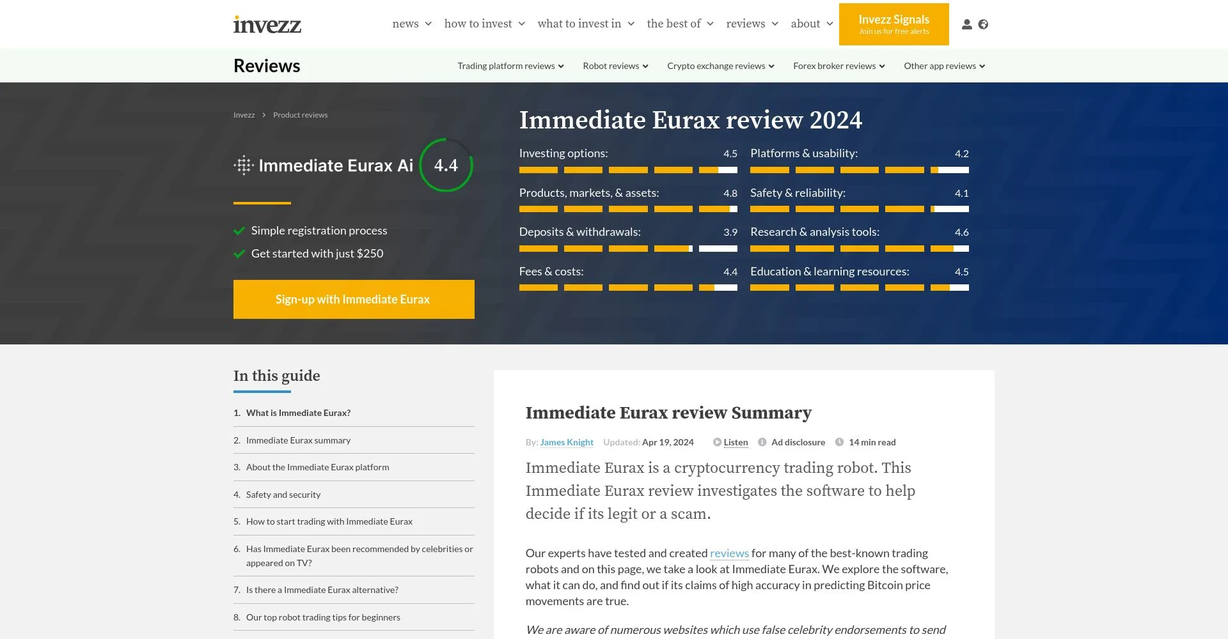Expand the about menu
The image size is (1228, 639).
pos(812,24)
